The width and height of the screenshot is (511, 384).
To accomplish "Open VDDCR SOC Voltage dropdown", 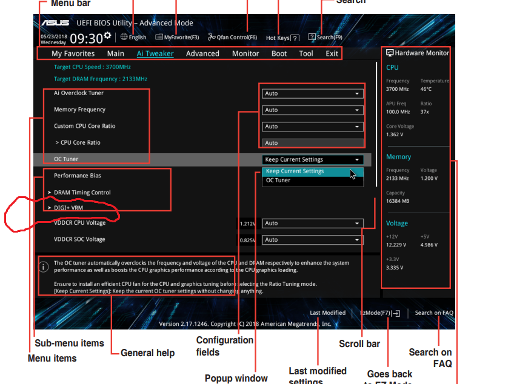I will point(313,240).
